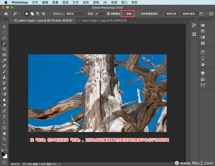Select the Blur tool

click(x=4, y=100)
